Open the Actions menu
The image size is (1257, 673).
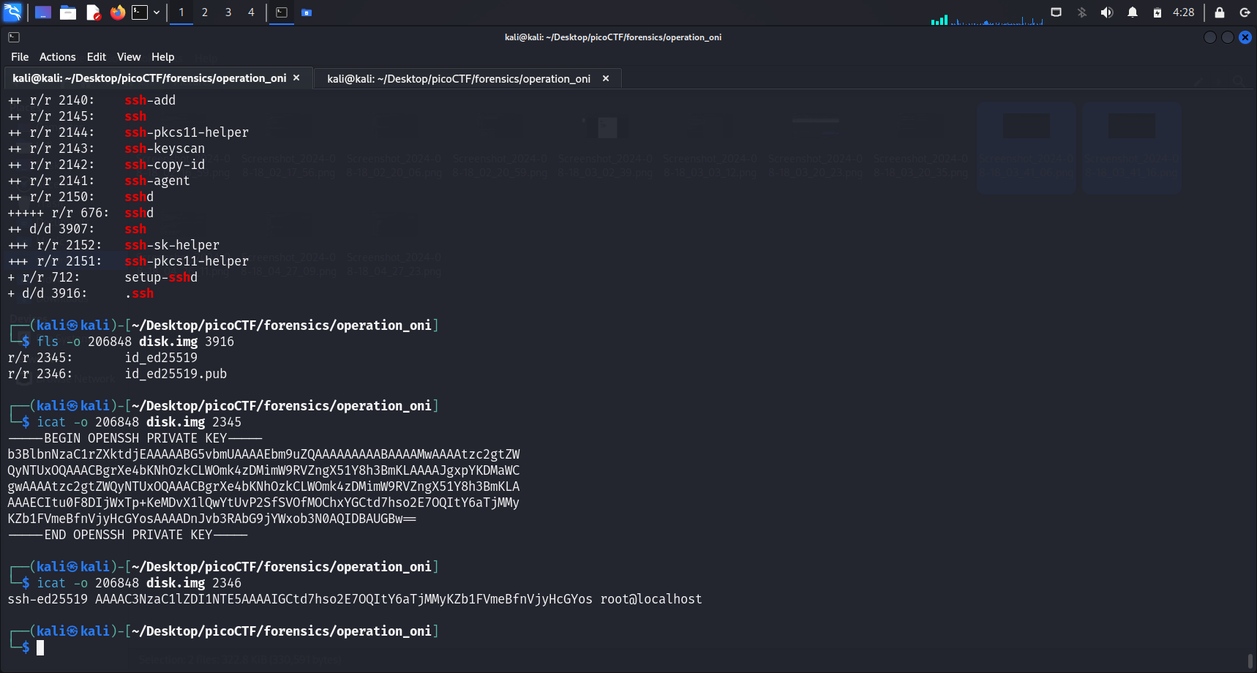pyautogui.click(x=57, y=57)
